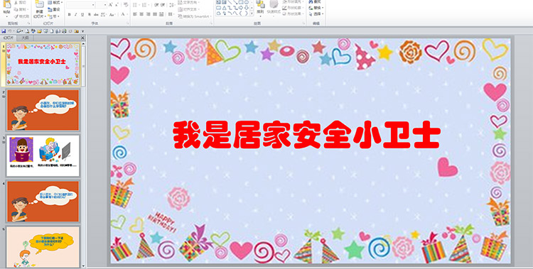Expand the shapes gallery more arrow
This screenshot has height=269, width=533.
pyautogui.click(x=252, y=13)
